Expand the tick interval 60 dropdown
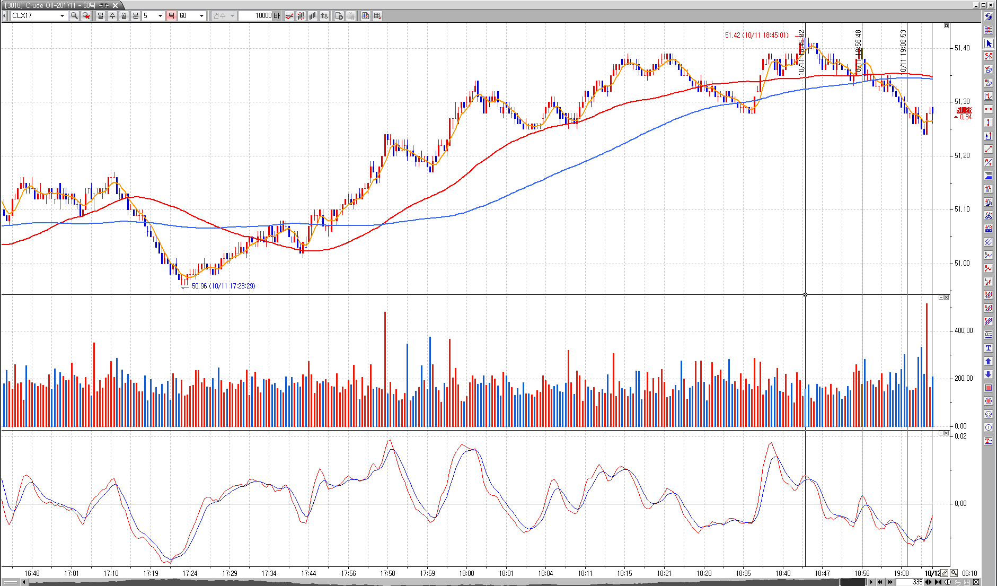The image size is (997, 586). tap(201, 16)
